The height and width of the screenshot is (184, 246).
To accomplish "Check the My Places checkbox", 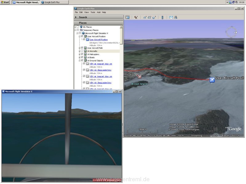I will point(78,27).
